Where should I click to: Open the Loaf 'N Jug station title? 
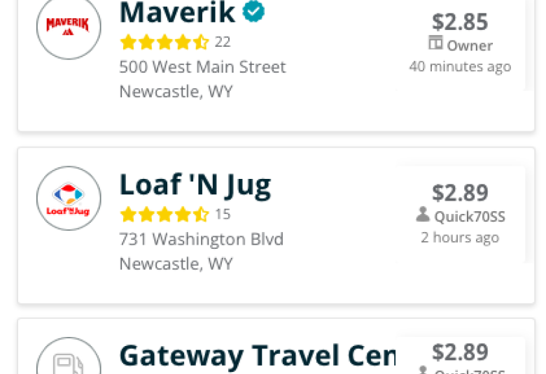195,185
